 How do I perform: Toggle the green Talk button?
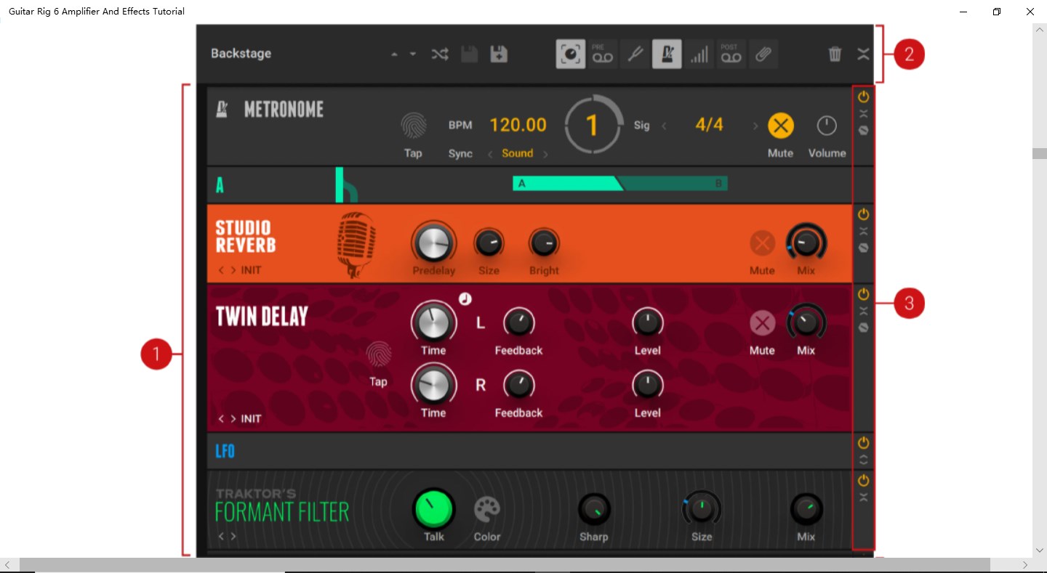tap(434, 508)
